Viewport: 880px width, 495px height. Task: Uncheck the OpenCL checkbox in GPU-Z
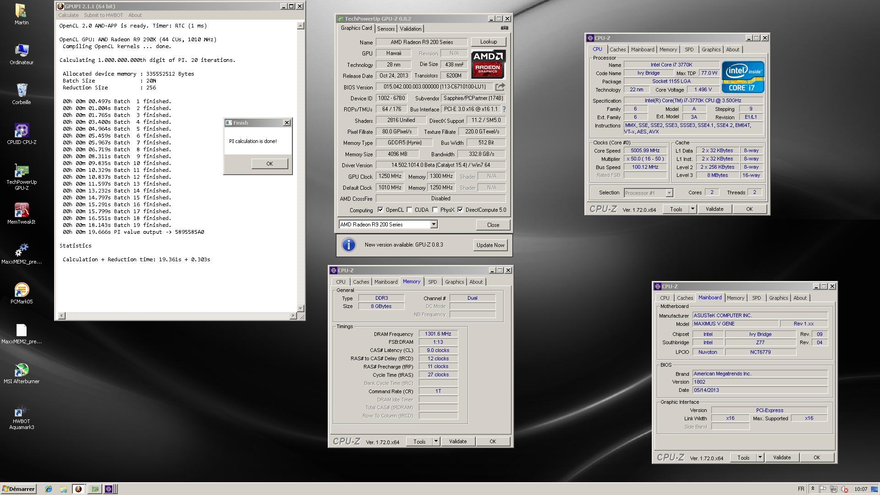click(380, 210)
